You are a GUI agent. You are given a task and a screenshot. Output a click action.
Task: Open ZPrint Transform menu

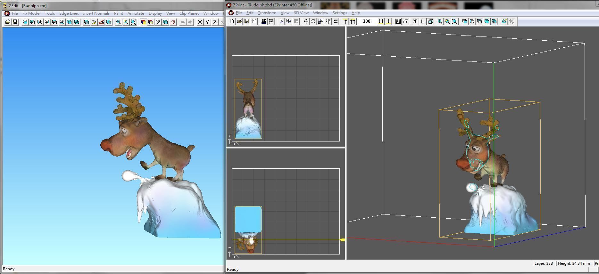click(267, 12)
